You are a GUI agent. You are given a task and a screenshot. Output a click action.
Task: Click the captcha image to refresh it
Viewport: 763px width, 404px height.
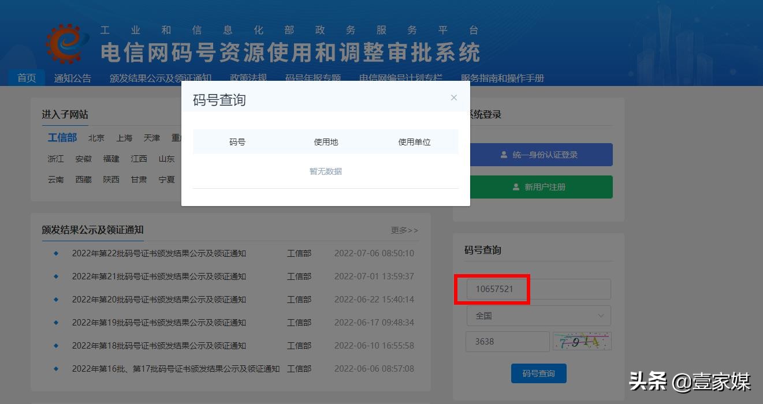coord(581,341)
